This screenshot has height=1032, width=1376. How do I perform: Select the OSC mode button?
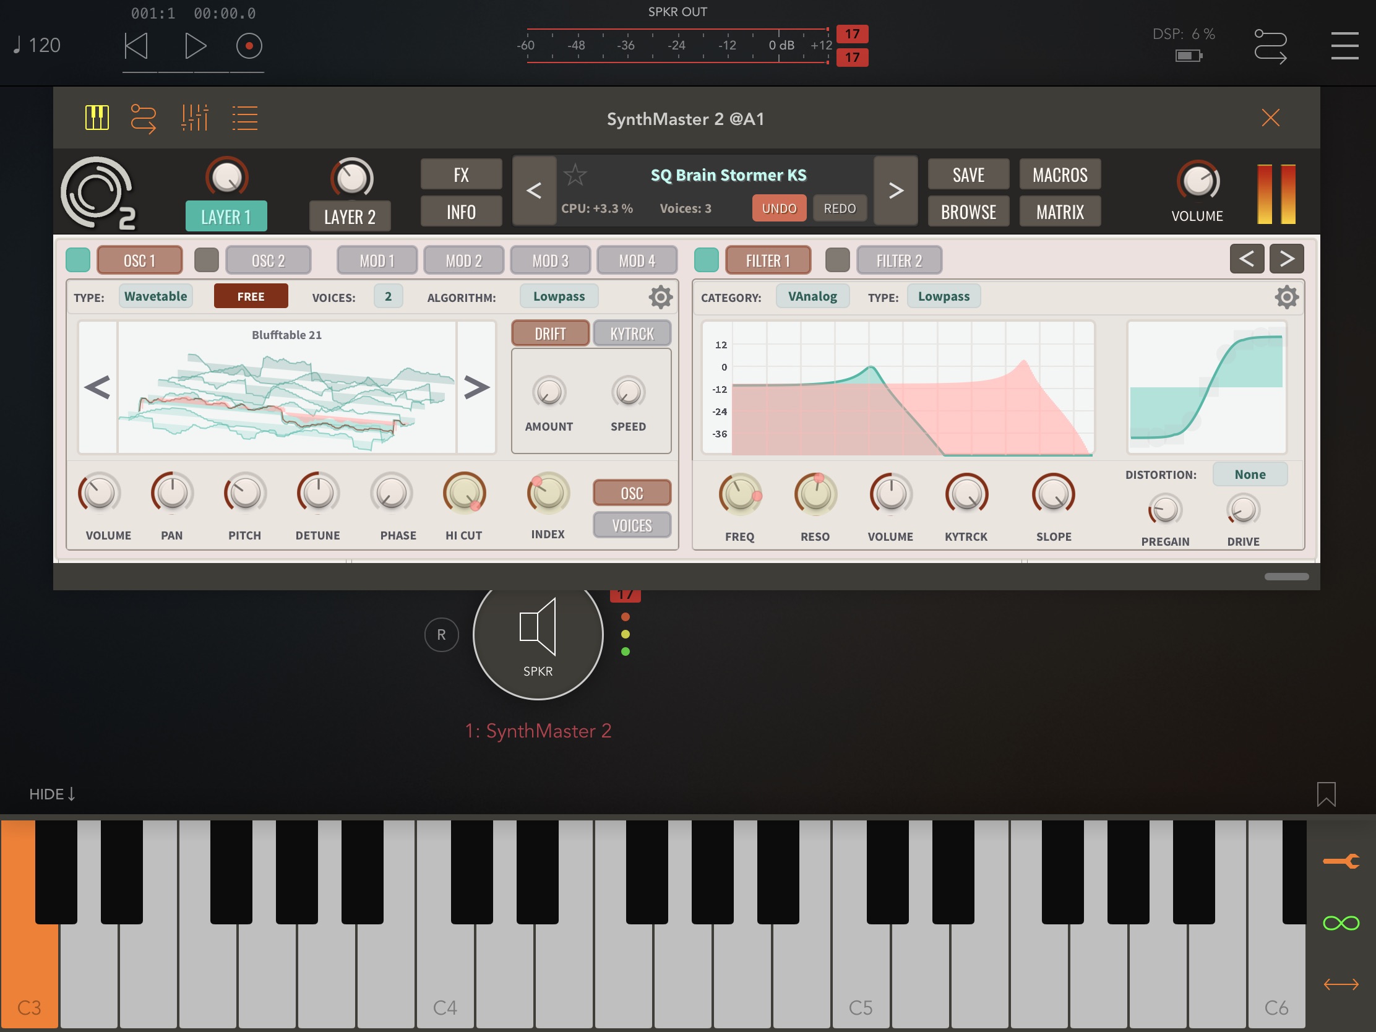coord(632,492)
